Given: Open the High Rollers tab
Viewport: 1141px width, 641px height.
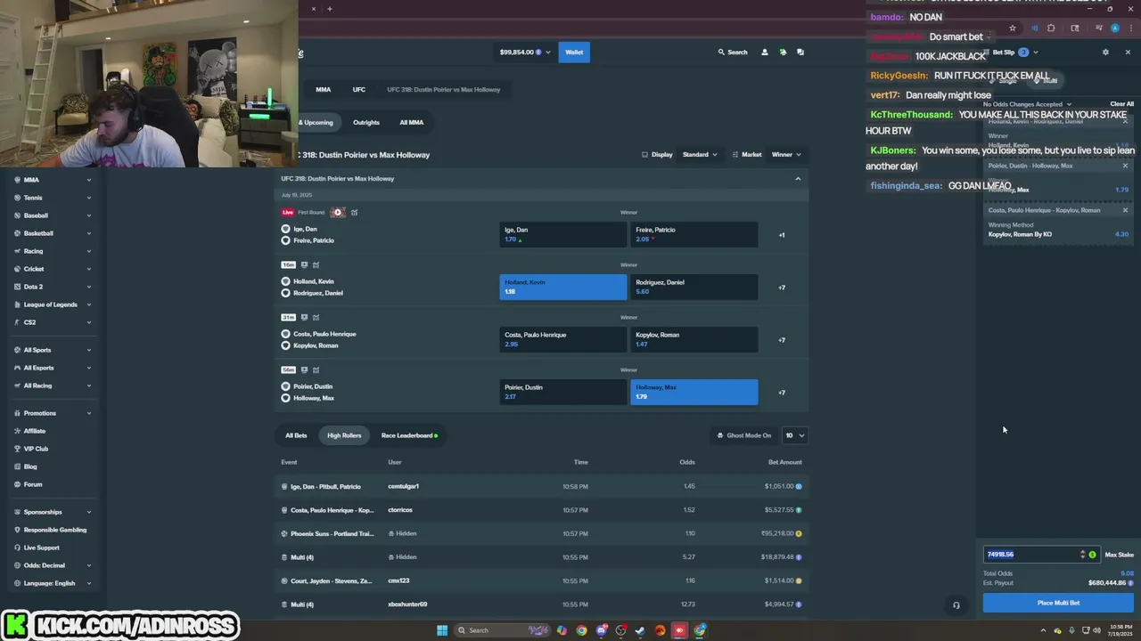Looking at the screenshot, I should click(344, 435).
